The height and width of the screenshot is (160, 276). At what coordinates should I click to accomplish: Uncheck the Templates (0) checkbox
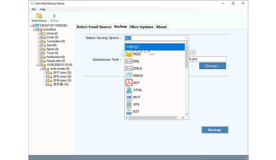41,41
